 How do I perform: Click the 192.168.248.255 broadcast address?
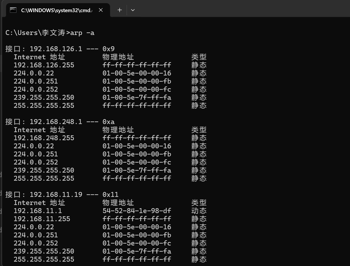44,138
